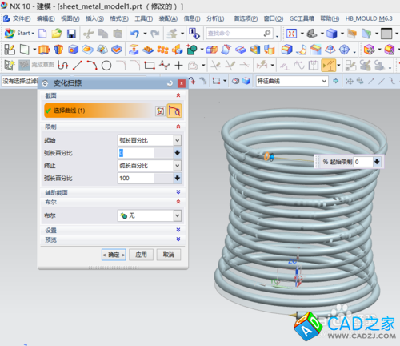Click the Cut scissors icon
This screenshot has height=346, width=400.
[88, 34]
